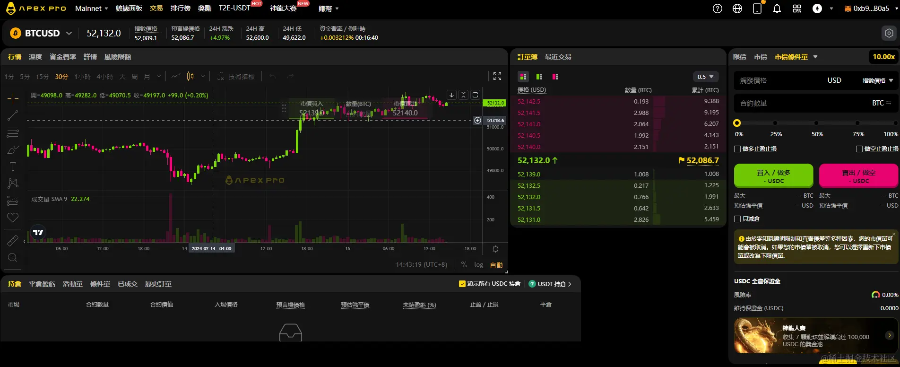Select the 1小時 interval
This screenshot has width=900, height=367.
83,76
